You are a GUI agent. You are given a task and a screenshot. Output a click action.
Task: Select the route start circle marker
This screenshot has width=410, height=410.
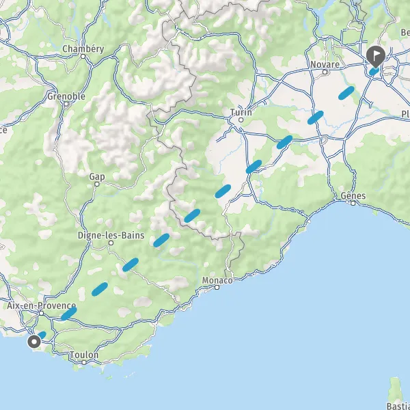tap(34, 342)
